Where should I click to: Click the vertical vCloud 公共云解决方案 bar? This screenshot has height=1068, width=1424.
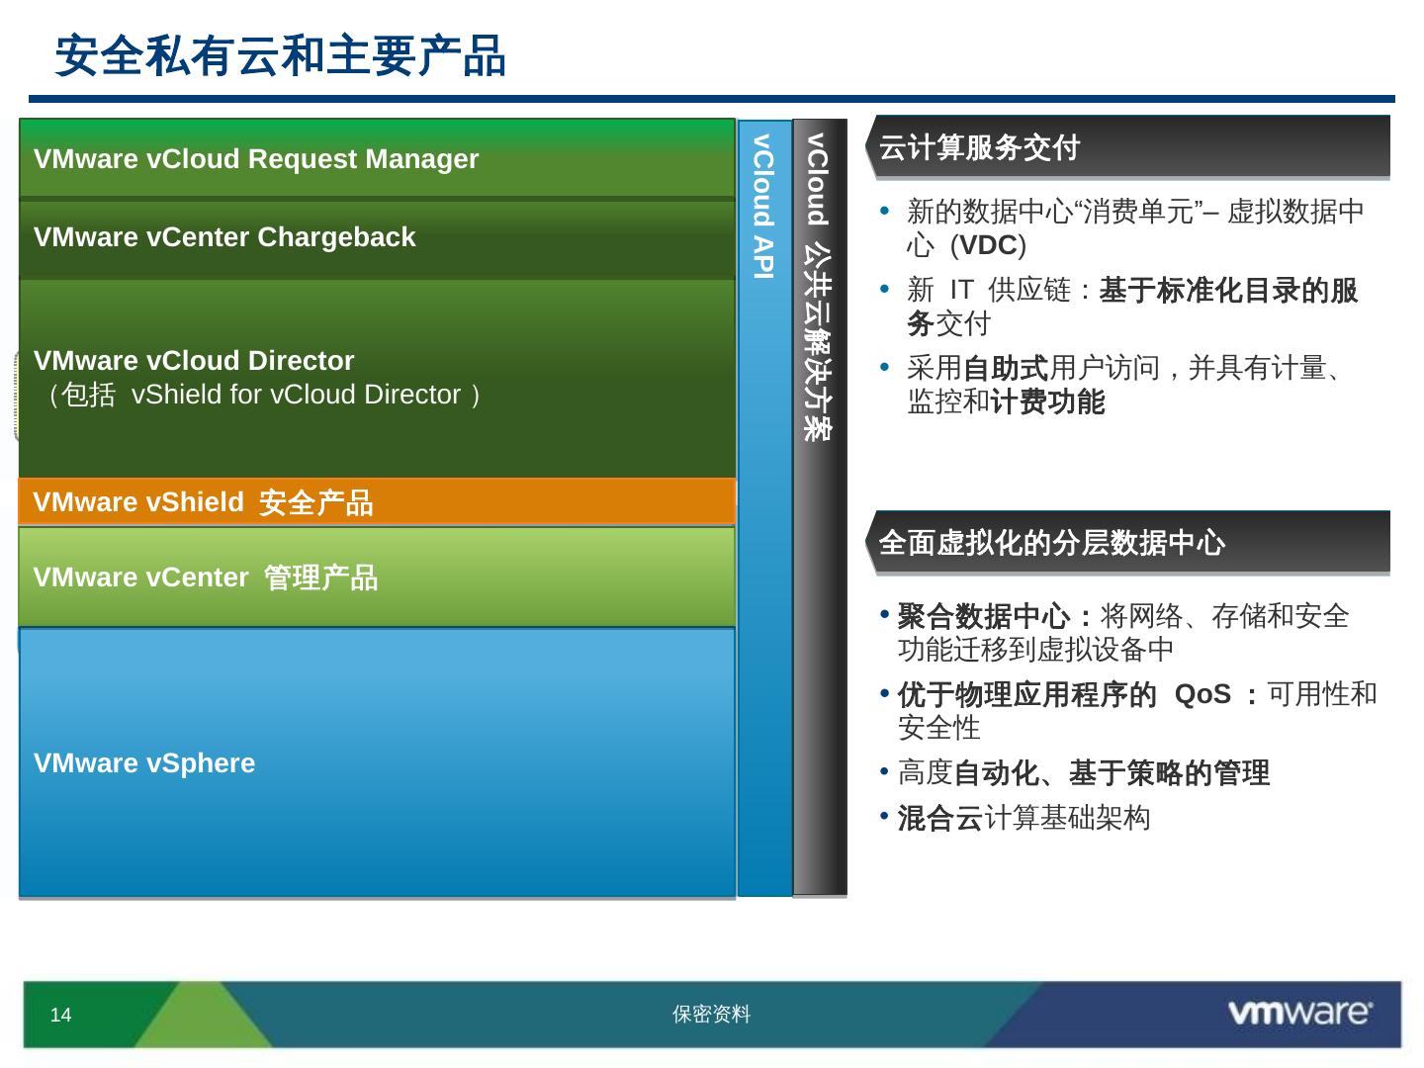[x=820, y=508]
